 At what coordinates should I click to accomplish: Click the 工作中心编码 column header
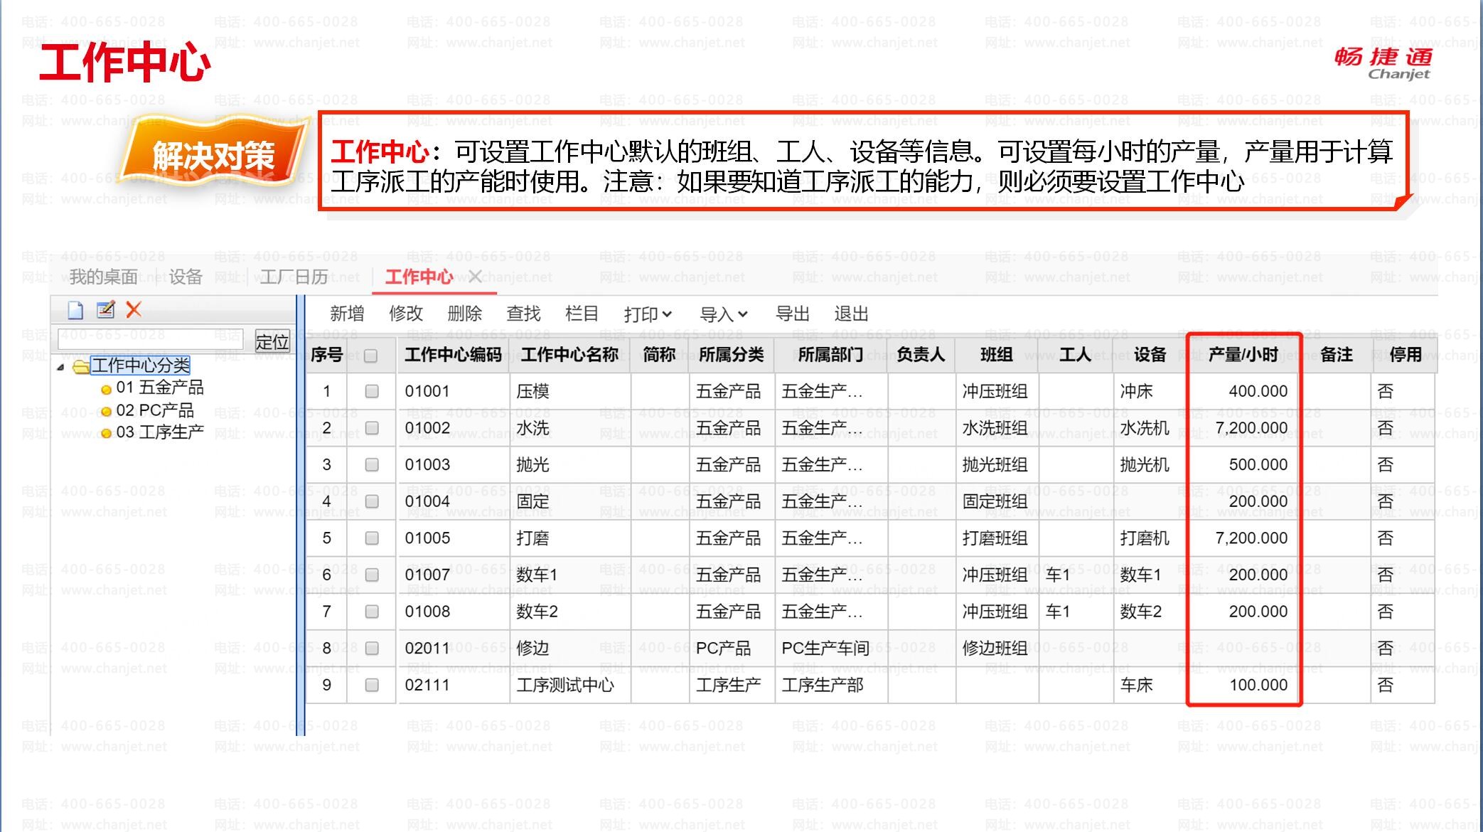454,355
